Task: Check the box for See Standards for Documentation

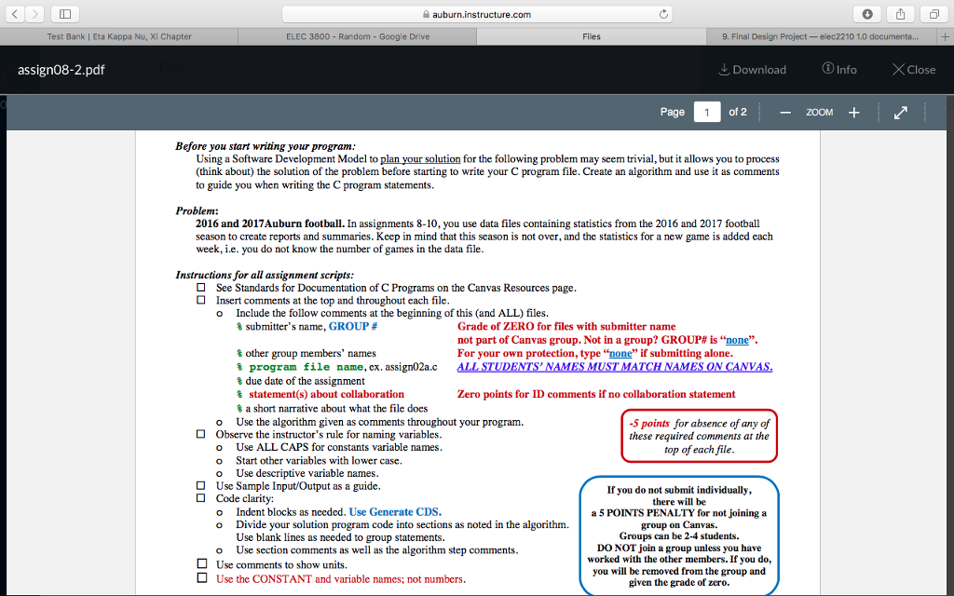Action: pyautogui.click(x=201, y=287)
